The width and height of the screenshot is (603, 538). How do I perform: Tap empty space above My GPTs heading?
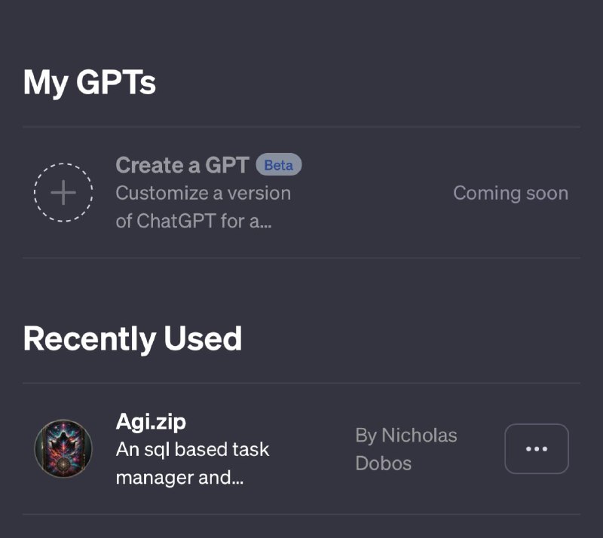click(x=301, y=30)
